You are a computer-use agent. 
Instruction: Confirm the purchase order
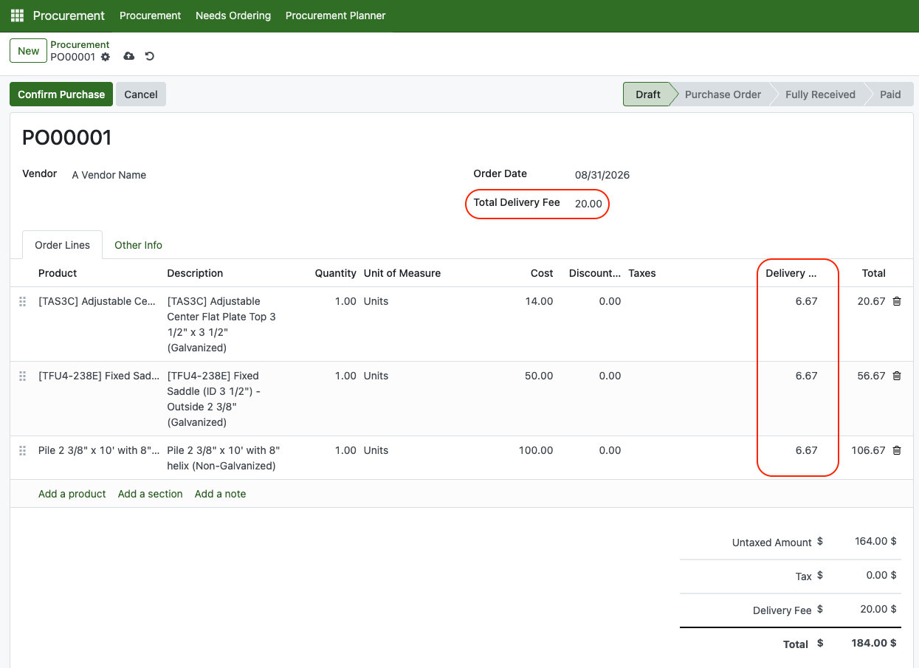point(61,94)
